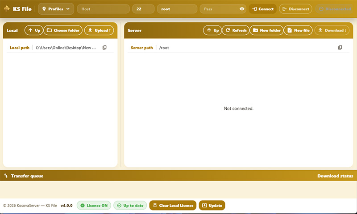The height and width of the screenshot is (214, 357).
Task: Click the server path text /root
Action: click(x=164, y=48)
